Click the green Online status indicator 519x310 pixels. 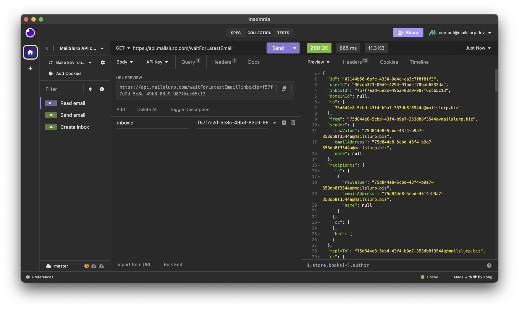coord(422,277)
